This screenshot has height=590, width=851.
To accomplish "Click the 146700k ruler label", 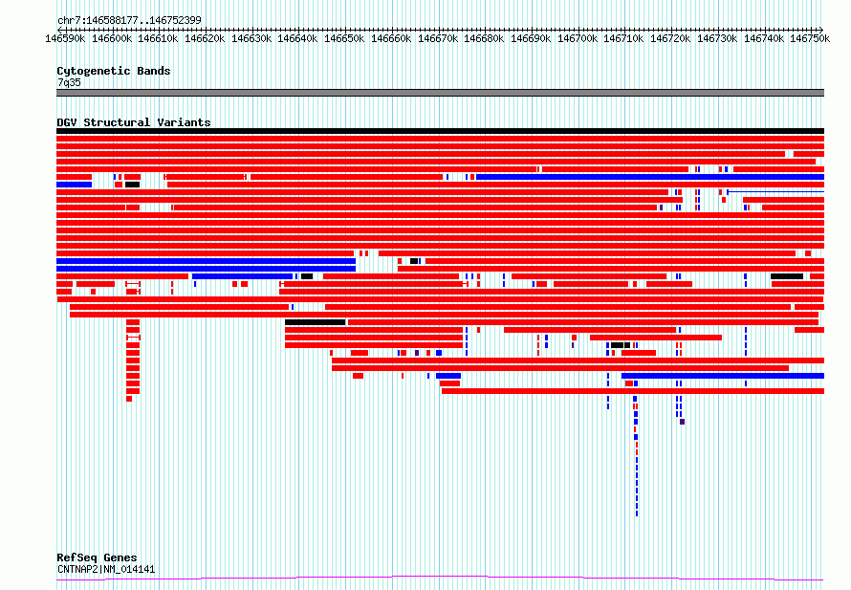I will point(577,38).
